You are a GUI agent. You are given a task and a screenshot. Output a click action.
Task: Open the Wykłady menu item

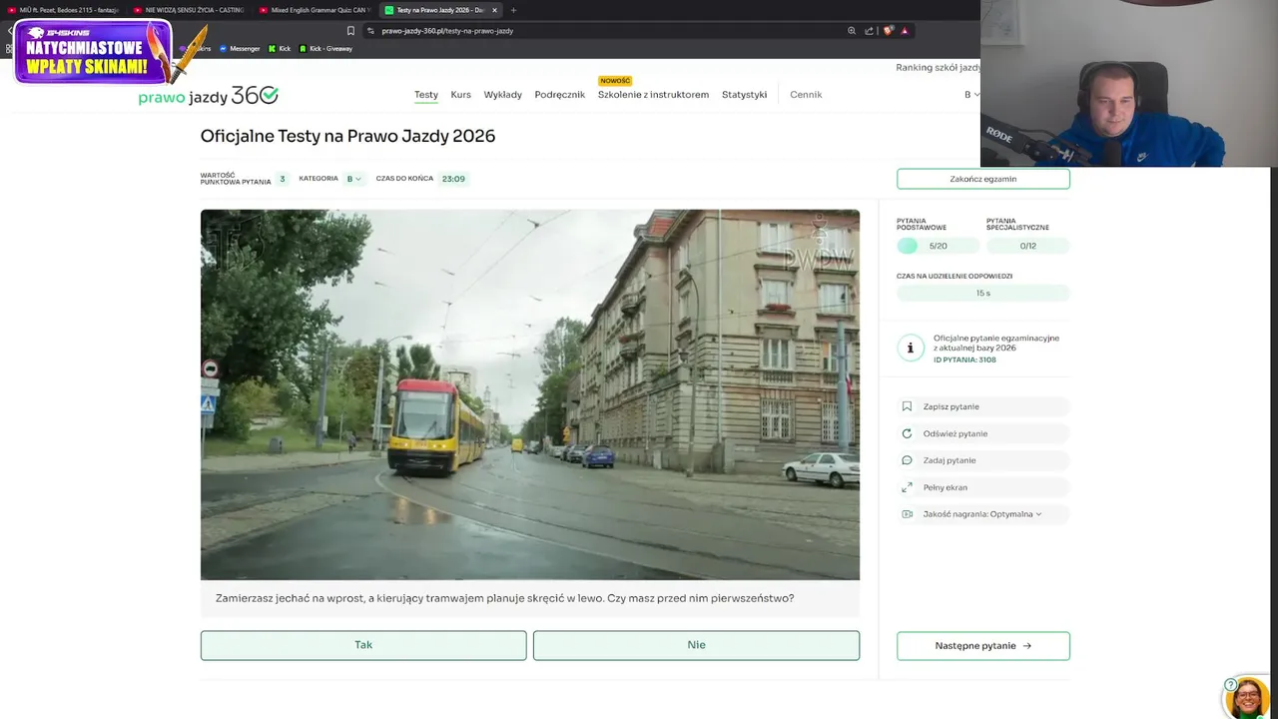coord(502,95)
